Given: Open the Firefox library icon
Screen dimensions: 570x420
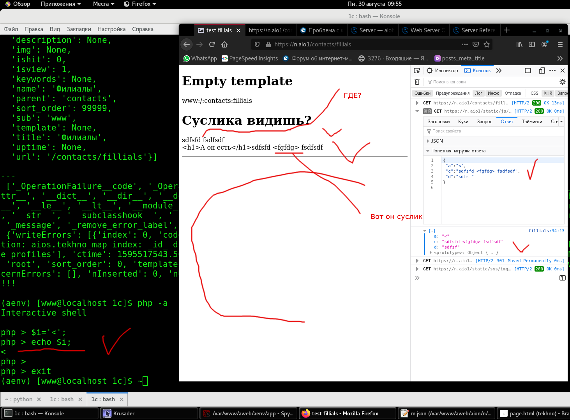Looking at the screenshot, I should pyautogui.click(x=519, y=44).
